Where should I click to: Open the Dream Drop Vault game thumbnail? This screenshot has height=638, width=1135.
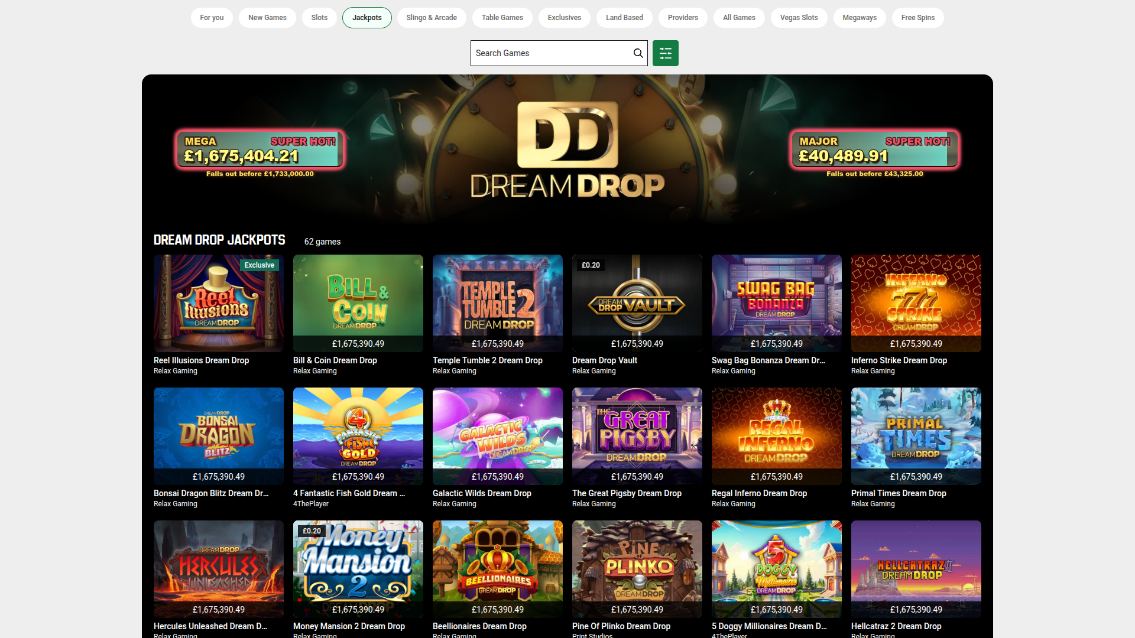click(637, 303)
